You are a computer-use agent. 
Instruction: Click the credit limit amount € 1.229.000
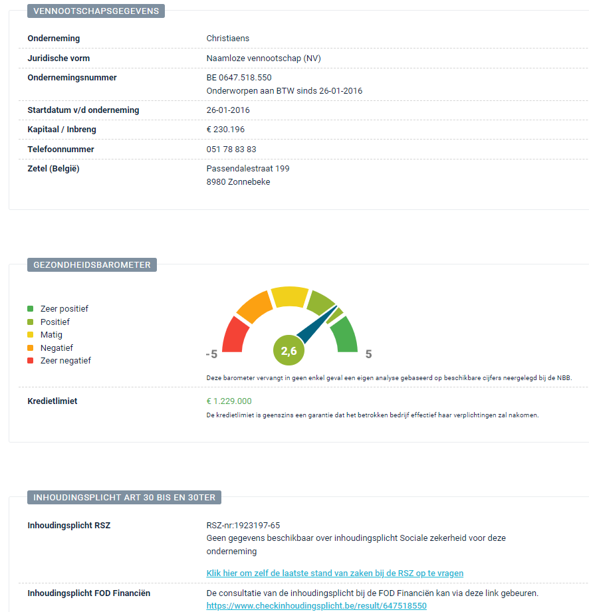pos(229,401)
